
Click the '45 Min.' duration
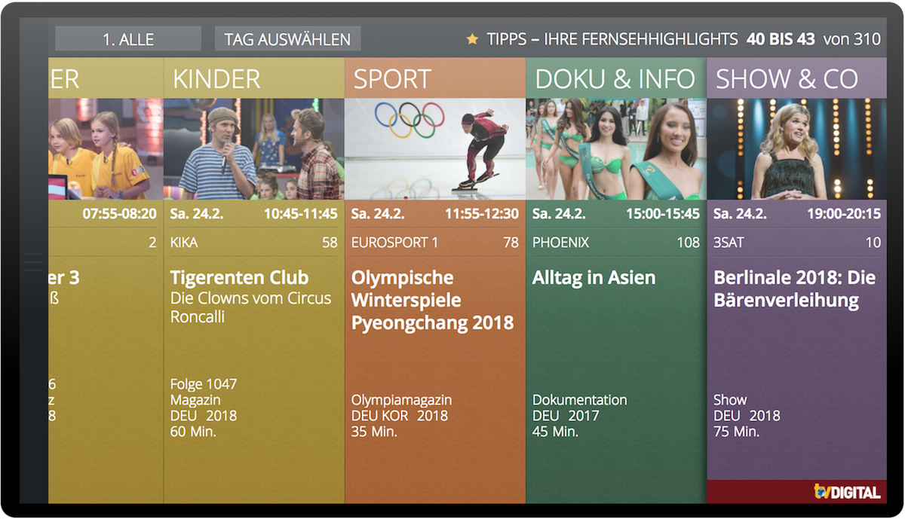(555, 432)
